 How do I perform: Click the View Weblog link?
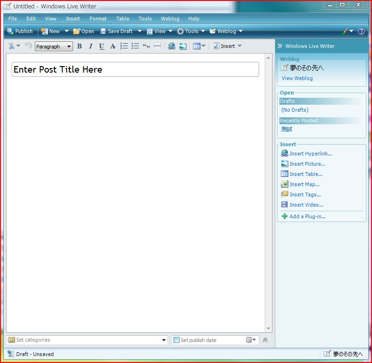(297, 78)
